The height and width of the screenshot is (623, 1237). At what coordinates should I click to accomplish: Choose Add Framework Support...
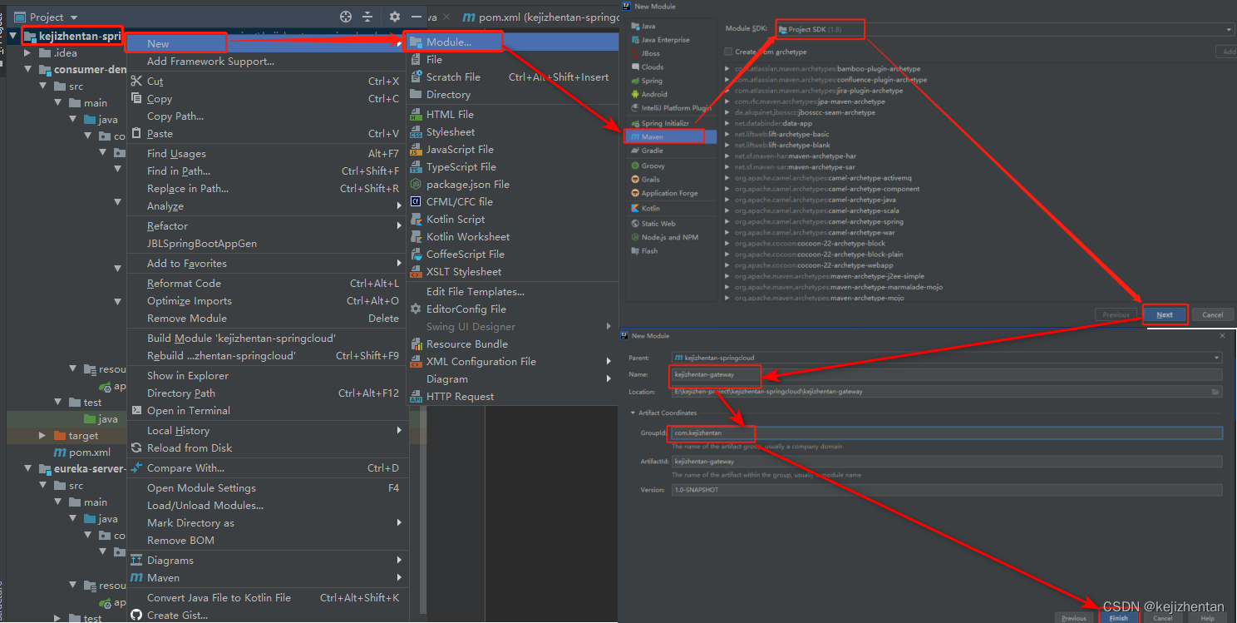click(210, 61)
